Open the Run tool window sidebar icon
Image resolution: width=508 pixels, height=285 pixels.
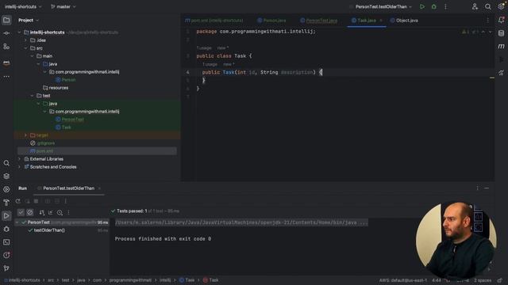tap(6, 216)
